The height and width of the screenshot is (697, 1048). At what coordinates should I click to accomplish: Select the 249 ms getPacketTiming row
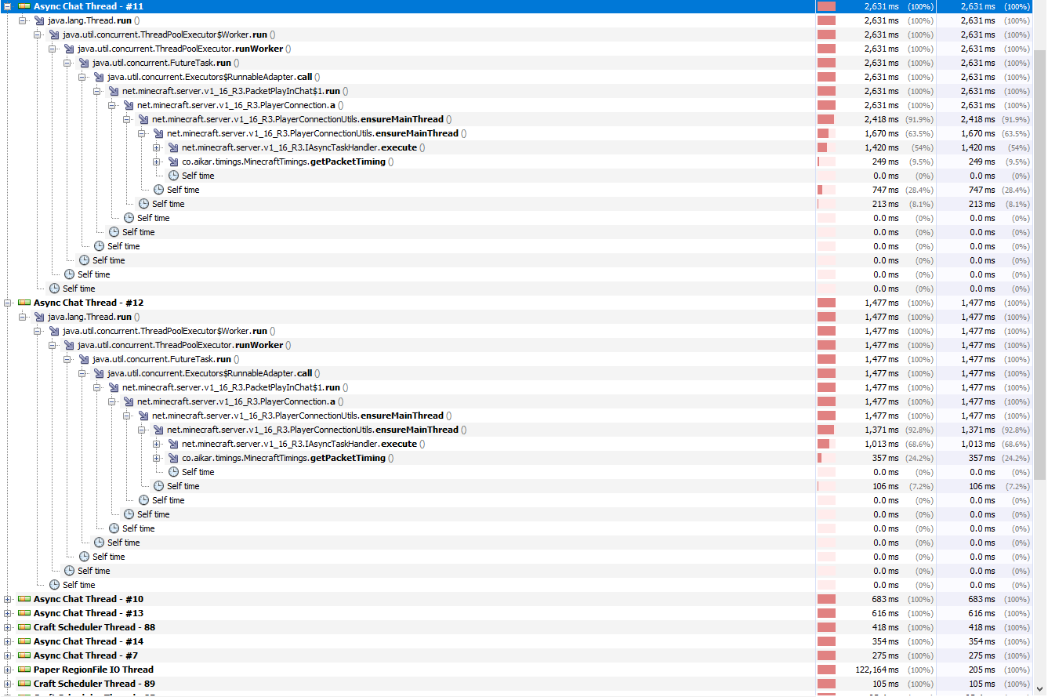coord(517,162)
